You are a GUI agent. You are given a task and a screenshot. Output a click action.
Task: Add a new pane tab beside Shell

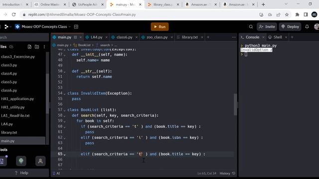292,37
